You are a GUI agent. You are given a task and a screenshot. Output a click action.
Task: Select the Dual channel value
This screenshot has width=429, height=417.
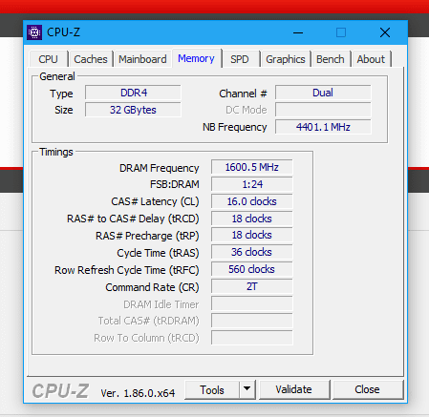[x=323, y=93]
